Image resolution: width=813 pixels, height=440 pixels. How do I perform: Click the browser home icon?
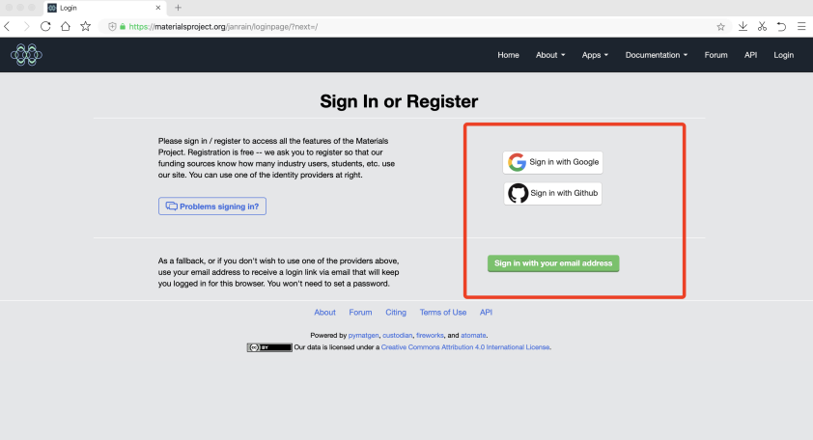pyautogui.click(x=66, y=26)
